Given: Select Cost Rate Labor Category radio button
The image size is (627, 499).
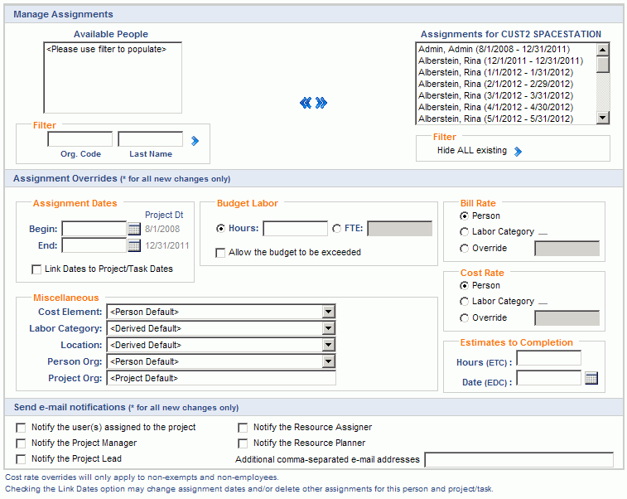Looking at the screenshot, I should [464, 302].
